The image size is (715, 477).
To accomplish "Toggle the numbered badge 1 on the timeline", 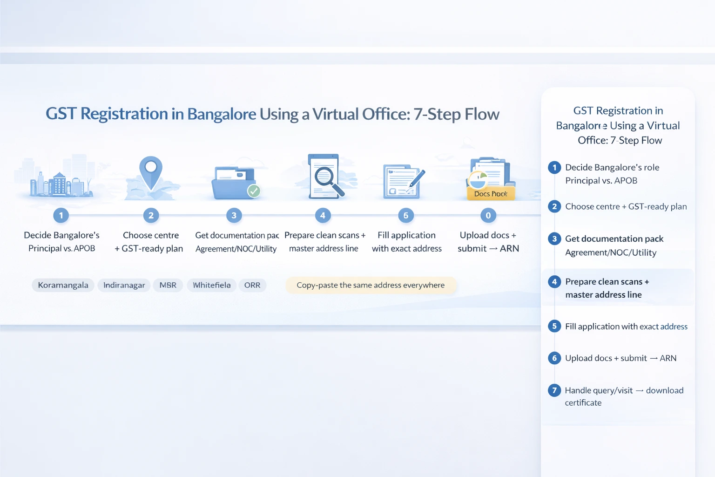I will (61, 215).
